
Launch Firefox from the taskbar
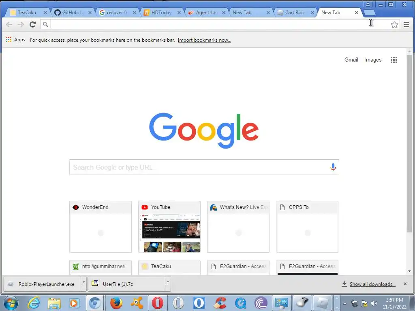click(116, 303)
